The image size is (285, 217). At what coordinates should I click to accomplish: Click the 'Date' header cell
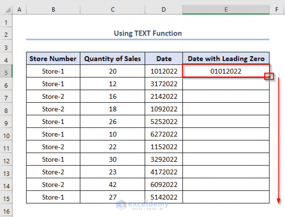(164, 59)
